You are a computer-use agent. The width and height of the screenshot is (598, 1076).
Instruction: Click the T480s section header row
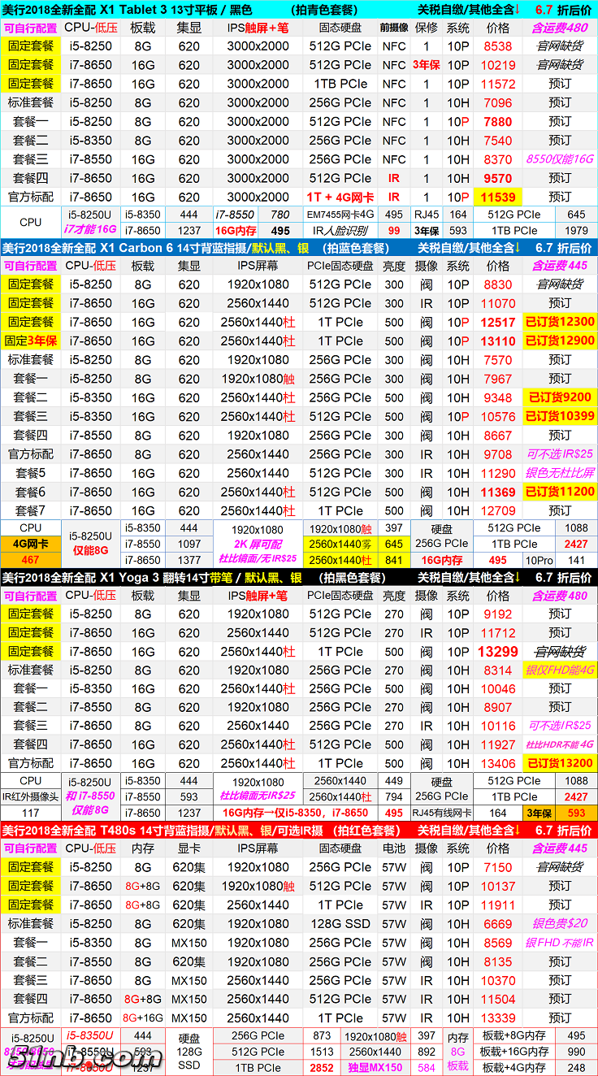click(299, 830)
